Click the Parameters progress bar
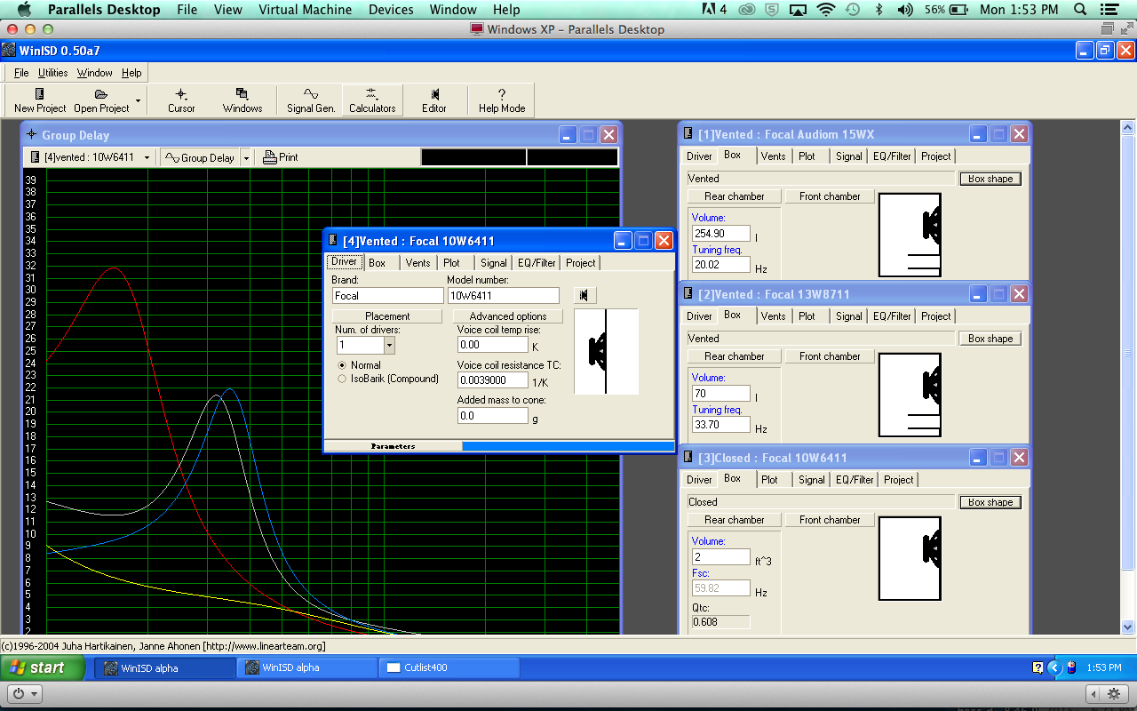Image resolution: width=1137 pixels, height=711 pixels. [x=498, y=446]
